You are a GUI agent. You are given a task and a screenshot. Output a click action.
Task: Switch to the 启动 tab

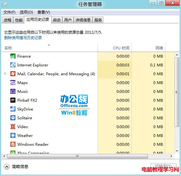(x=57, y=20)
